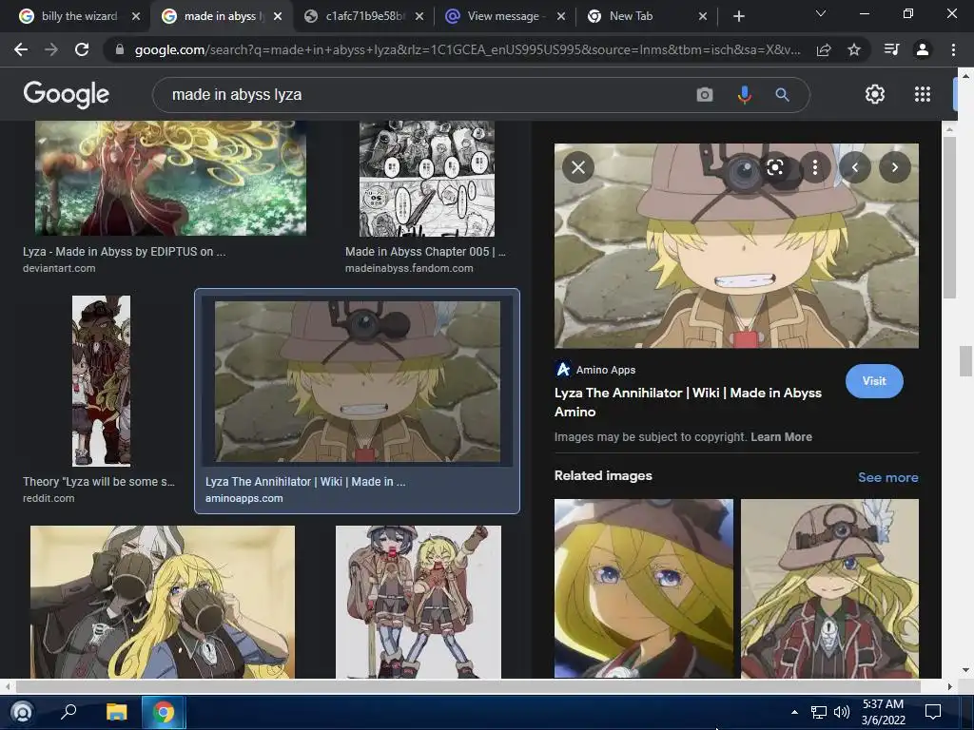Open the Windows Start button
This screenshot has height=730, width=974.
pyautogui.click(x=22, y=712)
